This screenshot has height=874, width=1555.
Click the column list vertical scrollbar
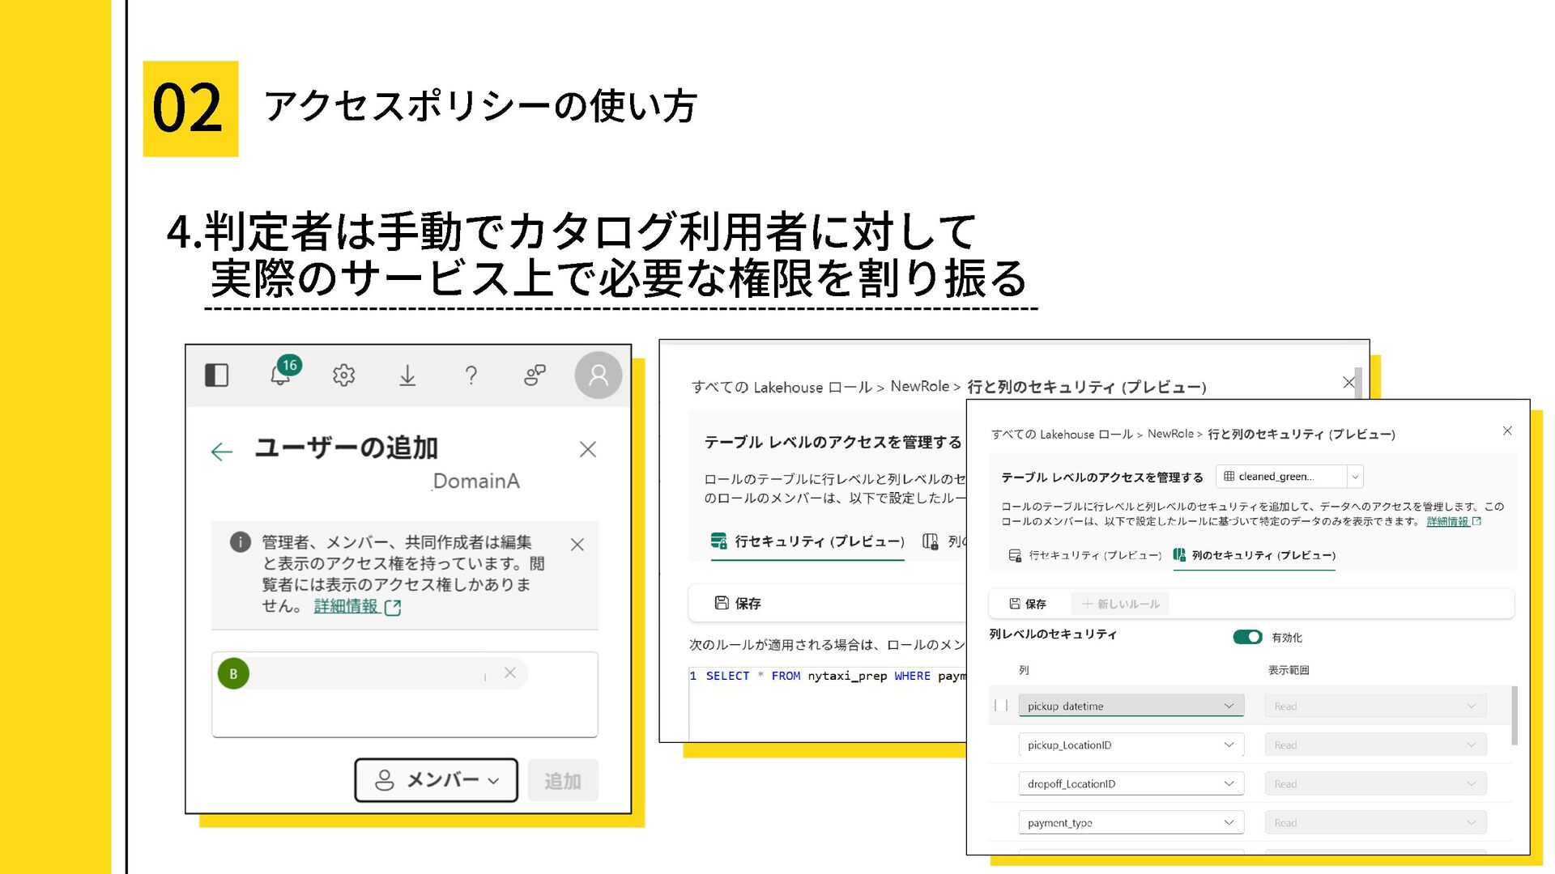pyautogui.click(x=1514, y=715)
